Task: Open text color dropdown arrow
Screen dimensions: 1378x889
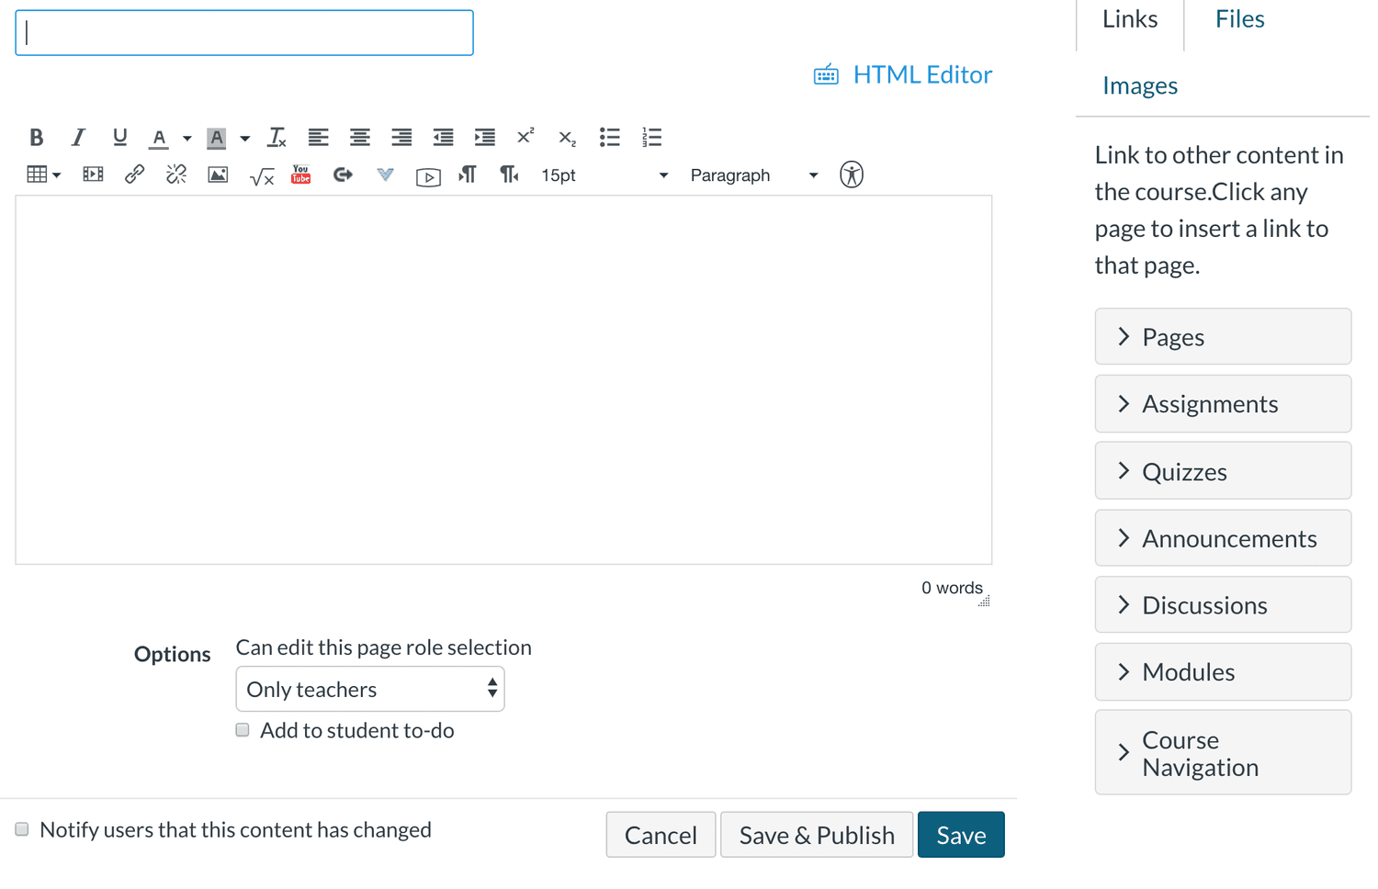Action: point(186,139)
